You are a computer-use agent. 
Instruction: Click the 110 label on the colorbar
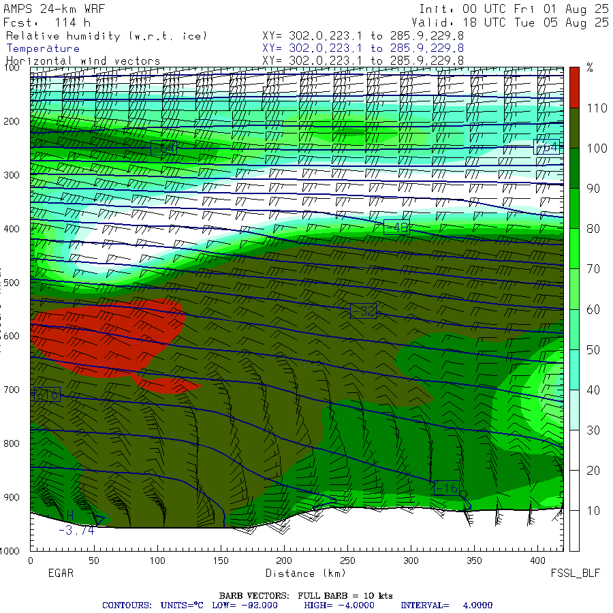(x=597, y=108)
